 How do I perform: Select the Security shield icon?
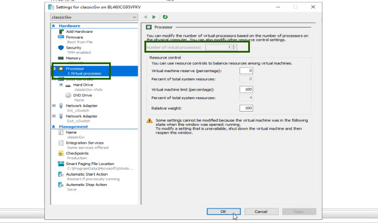click(61, 48)
